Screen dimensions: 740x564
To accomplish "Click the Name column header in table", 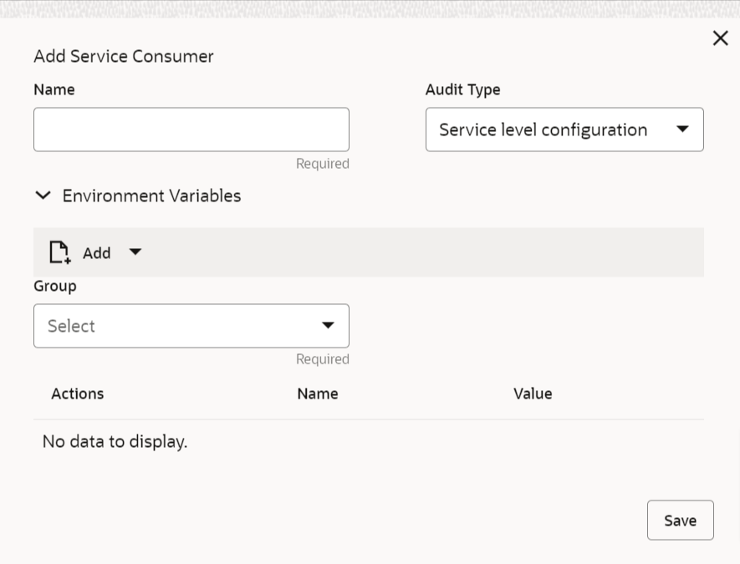I will pos(318,394).
